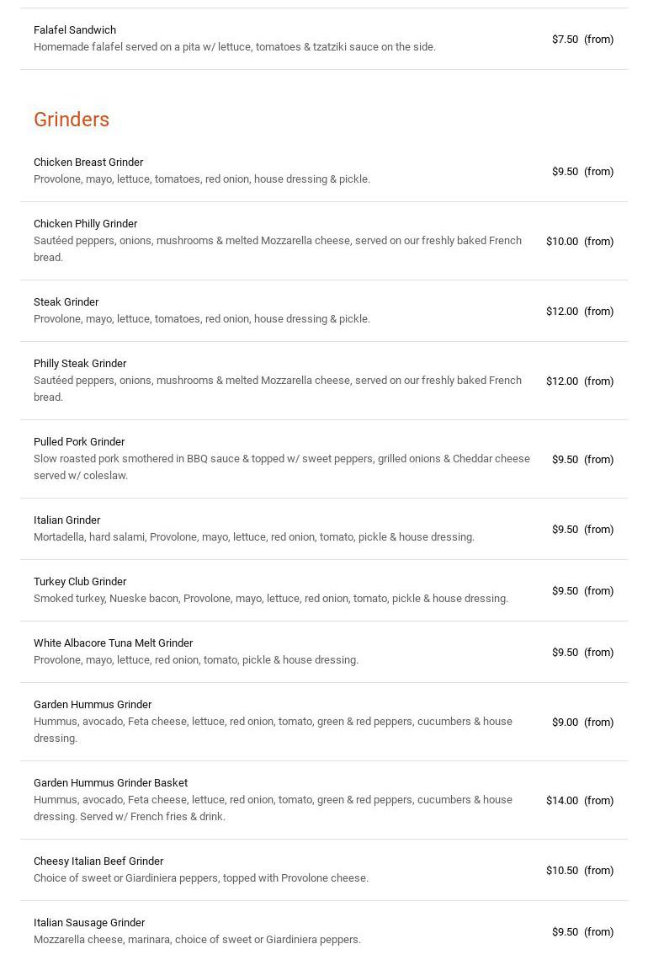Viewport: 648px width, 960px height.
Task: Open the Falafel Sandwich menu item
Action: [75, 30]
